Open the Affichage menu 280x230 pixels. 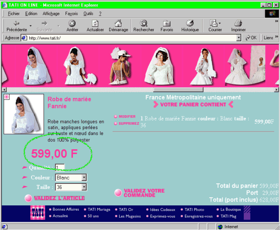(51, 13)
